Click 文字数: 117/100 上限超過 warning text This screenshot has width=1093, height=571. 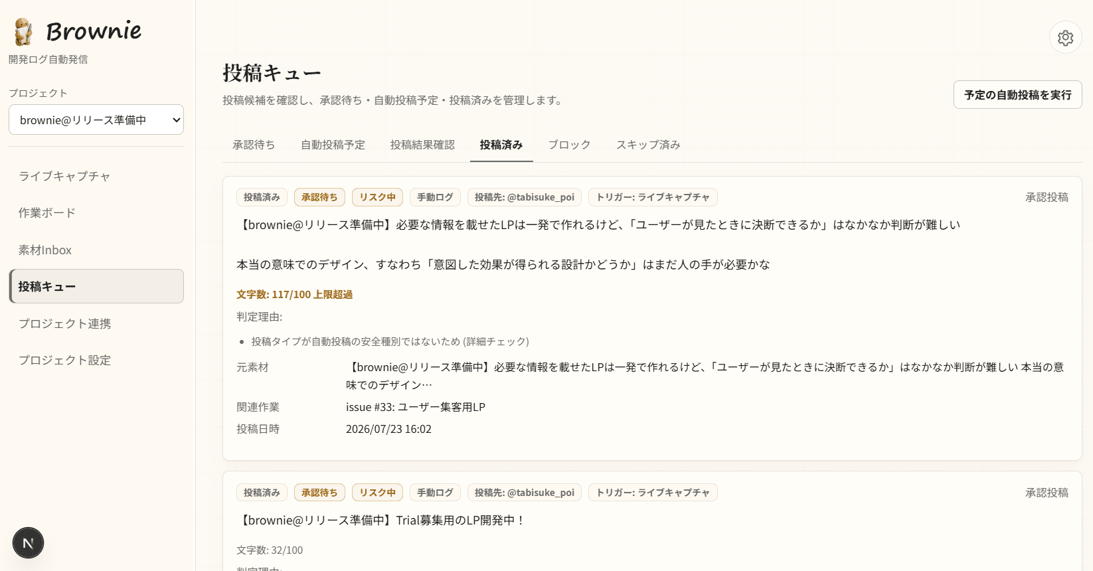(294, 294)
